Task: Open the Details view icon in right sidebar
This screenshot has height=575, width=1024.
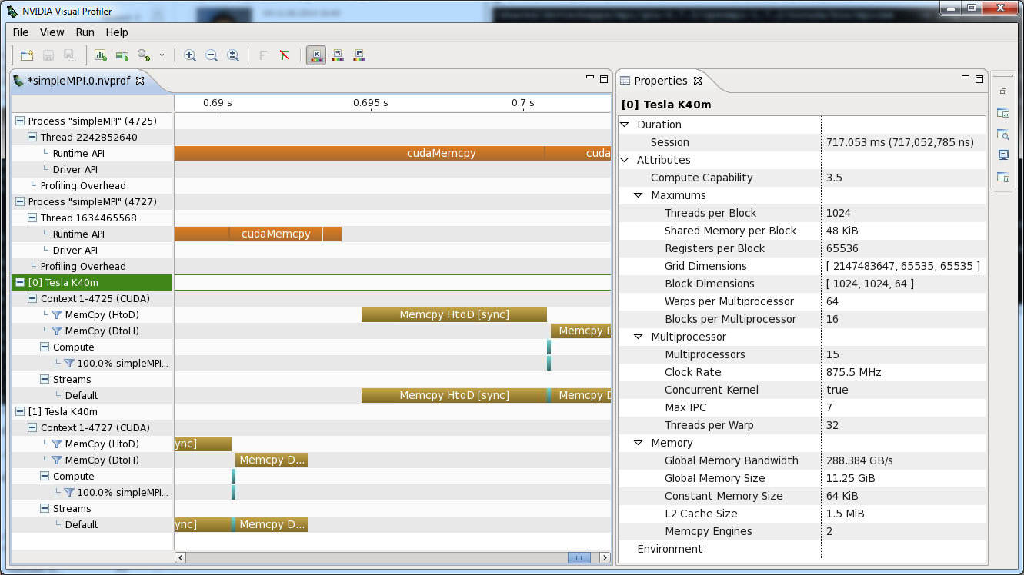Action: click(1003, 134)
